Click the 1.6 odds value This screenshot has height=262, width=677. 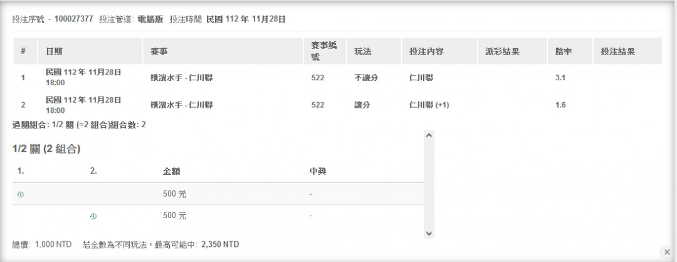click(560, 105)
